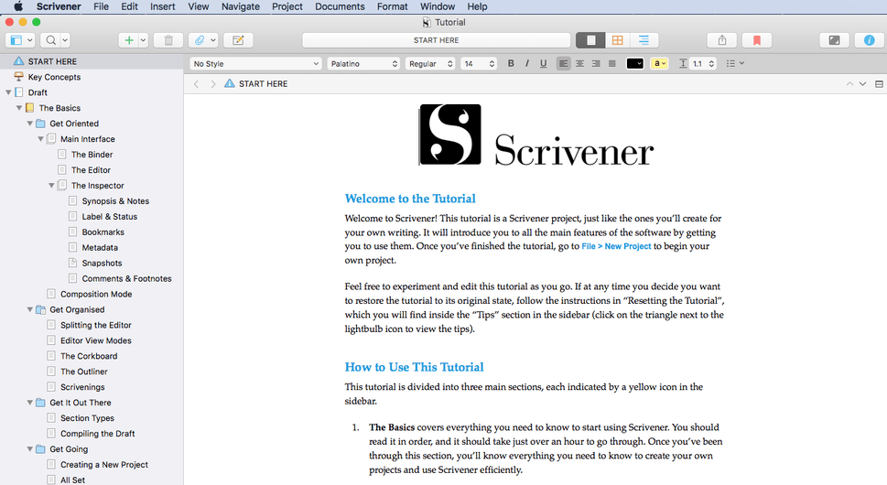Open the No Style dropdown
The height and width of the screenshot is (485, 887).
pos(255,64)
